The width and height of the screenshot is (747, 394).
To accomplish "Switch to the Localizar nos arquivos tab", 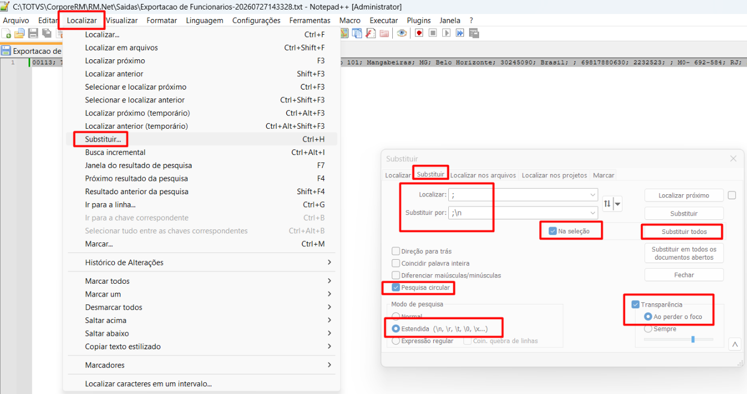I will [483, 175].
